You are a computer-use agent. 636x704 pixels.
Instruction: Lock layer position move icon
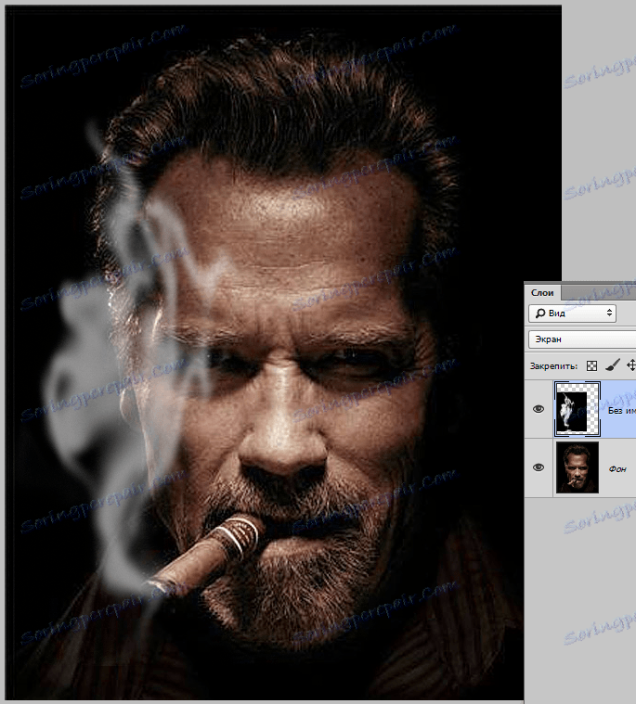(x=631, y=365)
